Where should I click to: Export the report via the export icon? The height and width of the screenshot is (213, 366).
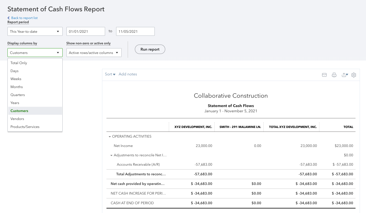pos(344,75)
